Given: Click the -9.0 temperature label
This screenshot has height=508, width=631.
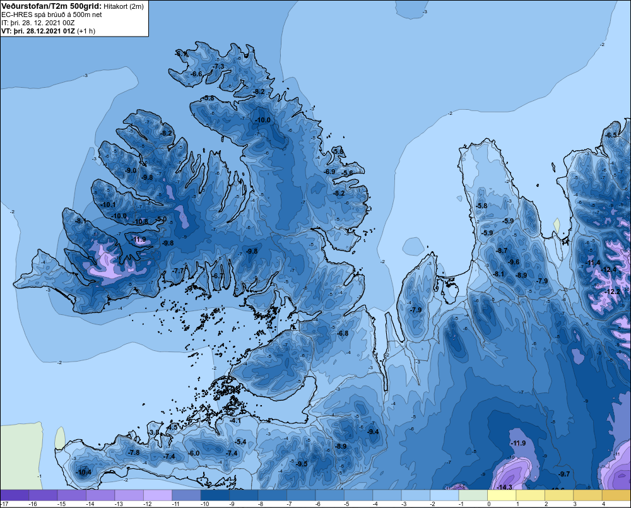Looking at the screenshot, I should 131,170.
